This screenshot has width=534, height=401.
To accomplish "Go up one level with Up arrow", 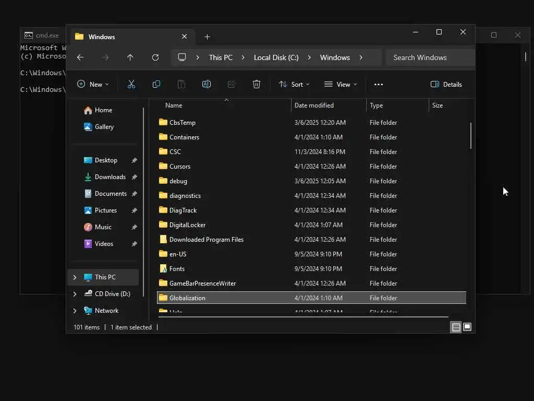I will point(130,57).
